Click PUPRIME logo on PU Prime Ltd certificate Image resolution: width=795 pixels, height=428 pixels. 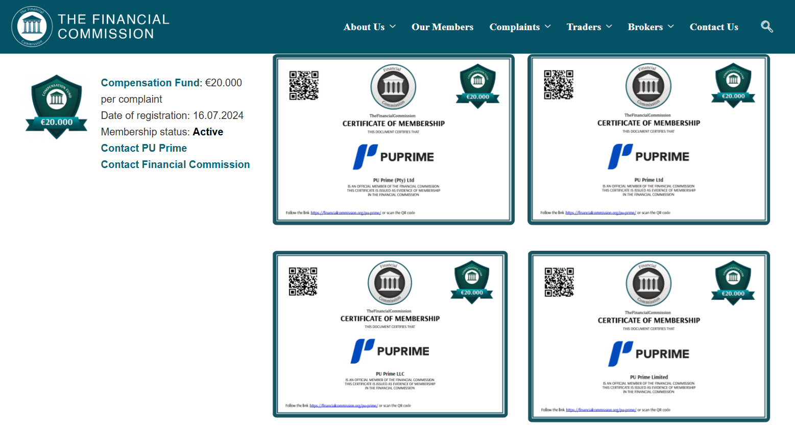pyautogui.click(x=648, y=156)
